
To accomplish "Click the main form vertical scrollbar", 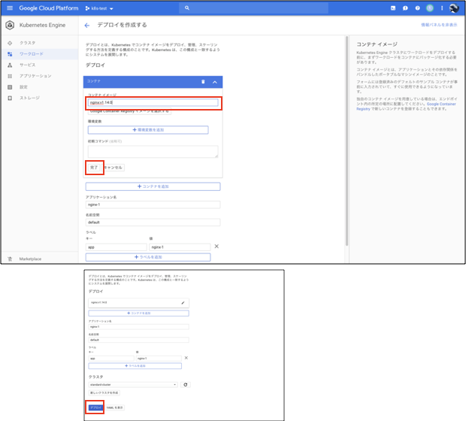I will coord(346,141).
